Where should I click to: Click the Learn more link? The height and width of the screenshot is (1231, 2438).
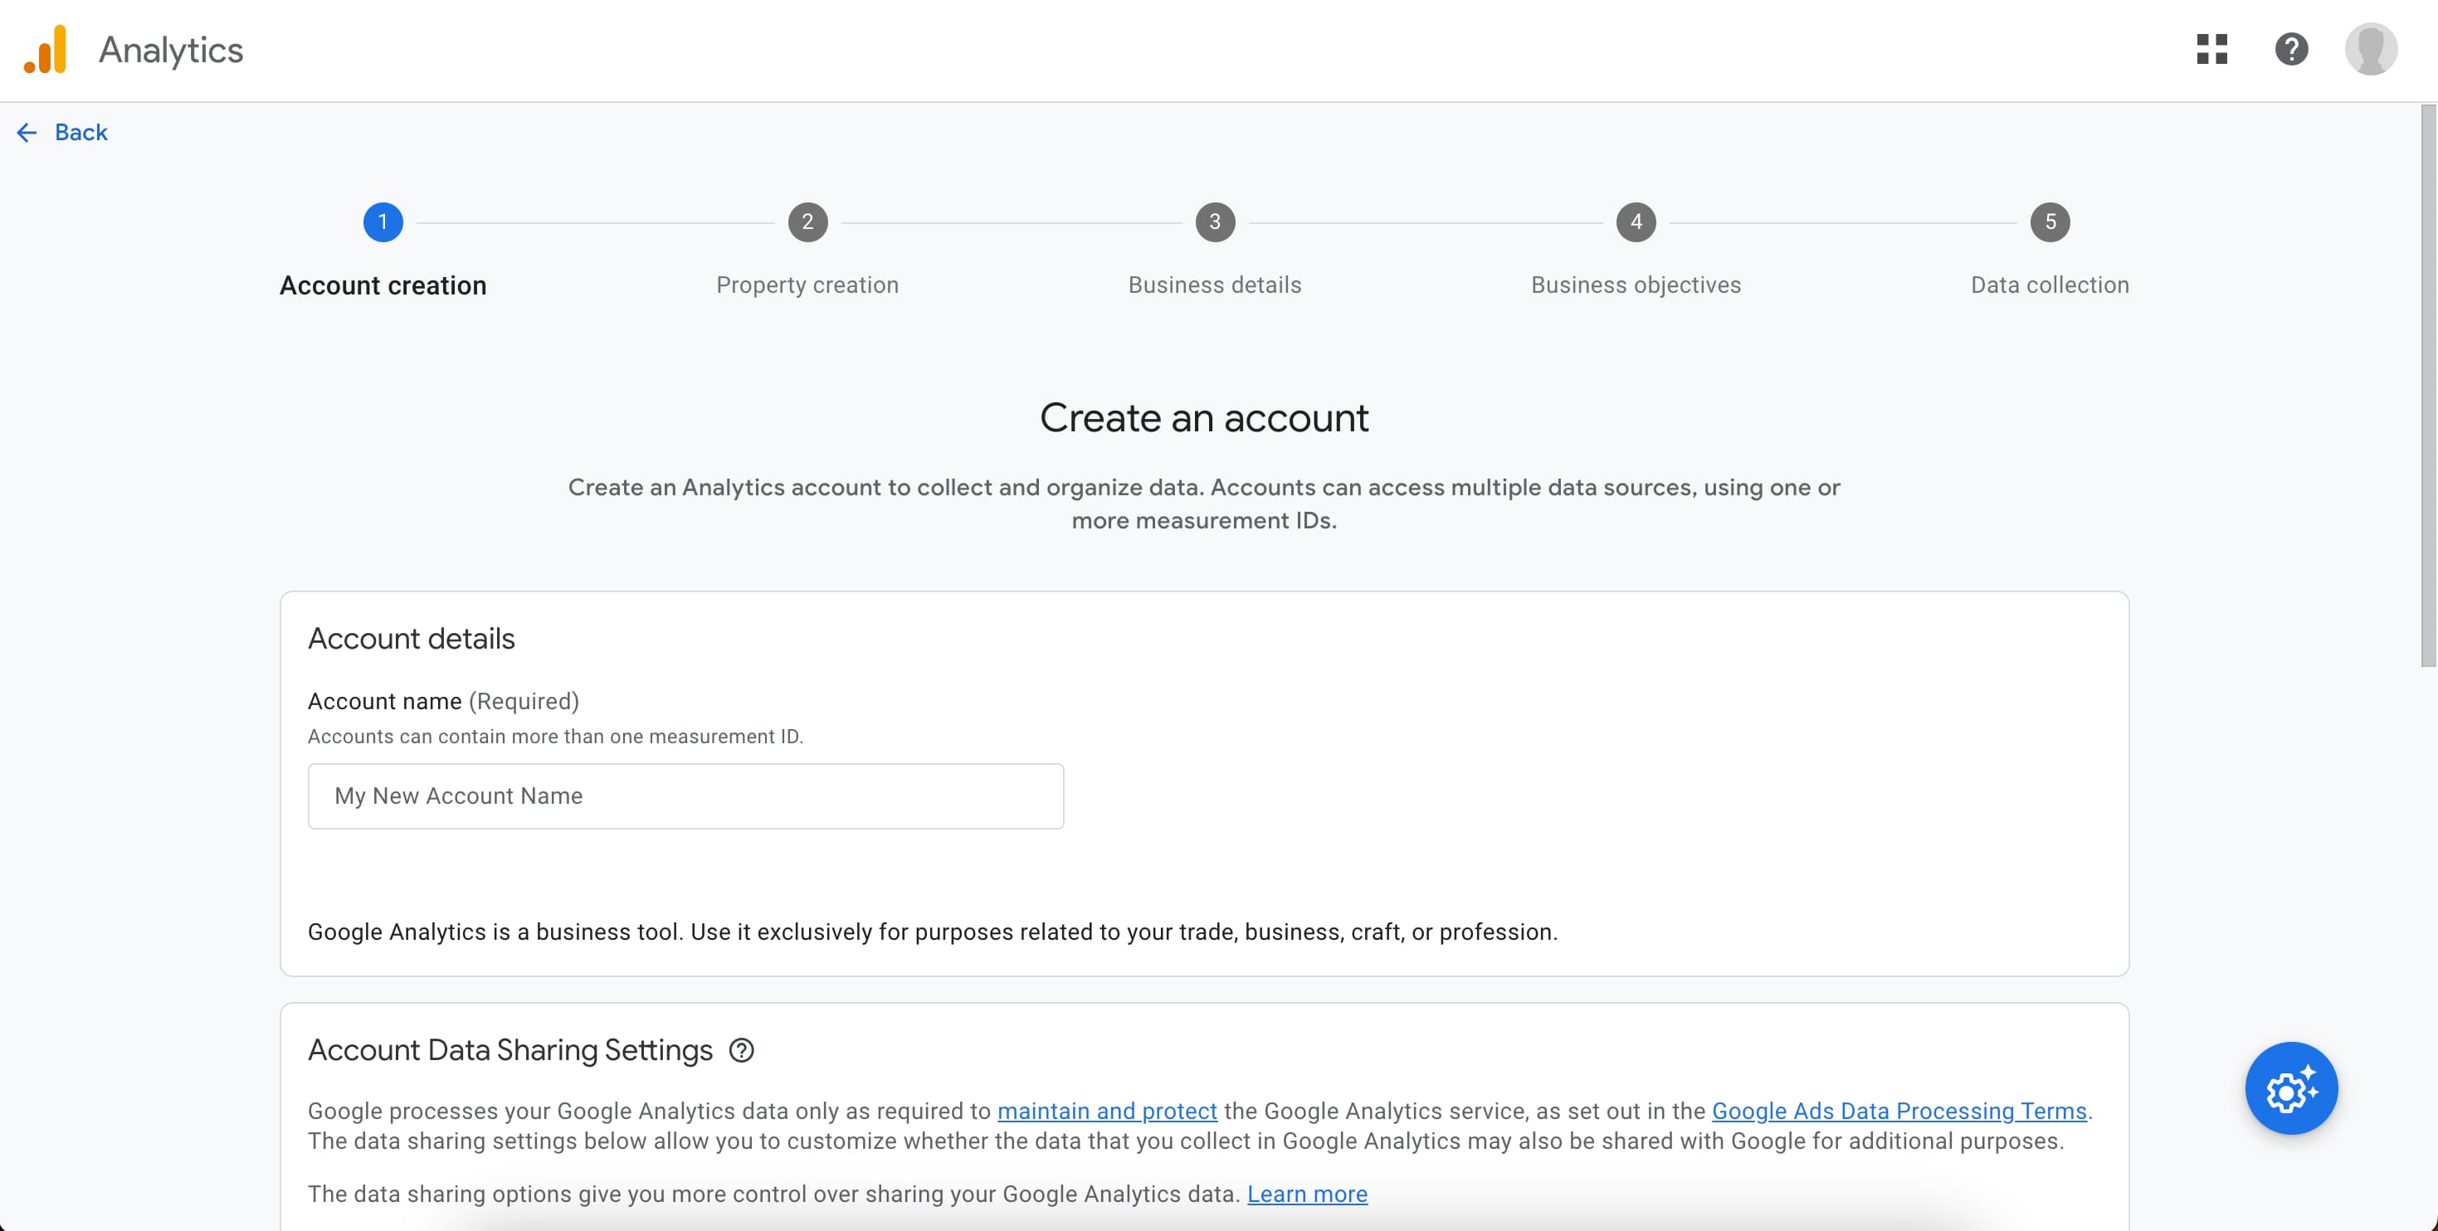tap(1306, 1195)
